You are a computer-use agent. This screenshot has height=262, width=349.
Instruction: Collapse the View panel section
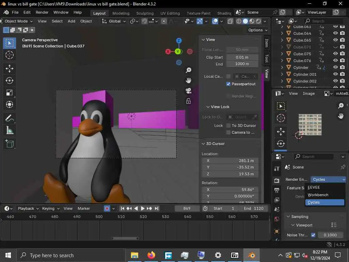coord(203,40)
